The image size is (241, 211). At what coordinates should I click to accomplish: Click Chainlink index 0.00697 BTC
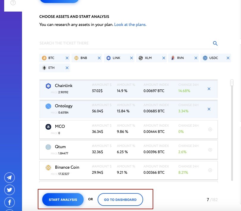click(154, 91)
